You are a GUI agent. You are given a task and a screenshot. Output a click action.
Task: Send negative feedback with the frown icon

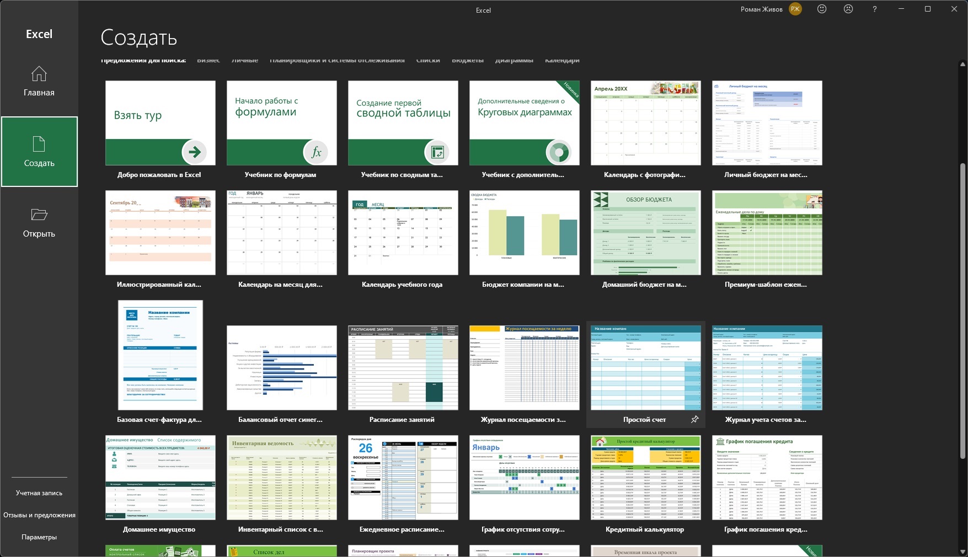(848, 9)
